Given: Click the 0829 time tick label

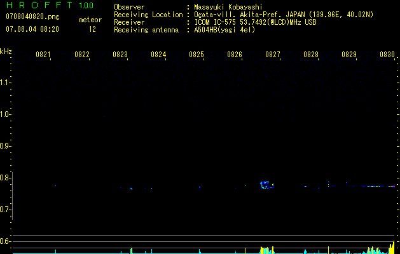Looking at the screenshot, I should point(349,55).
